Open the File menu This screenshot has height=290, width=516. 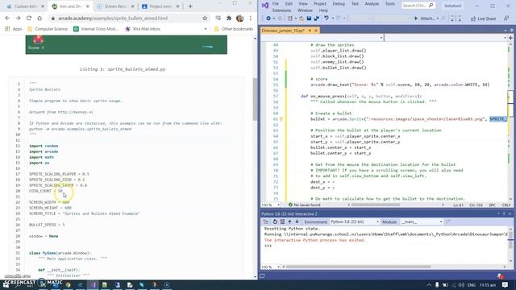276,4
